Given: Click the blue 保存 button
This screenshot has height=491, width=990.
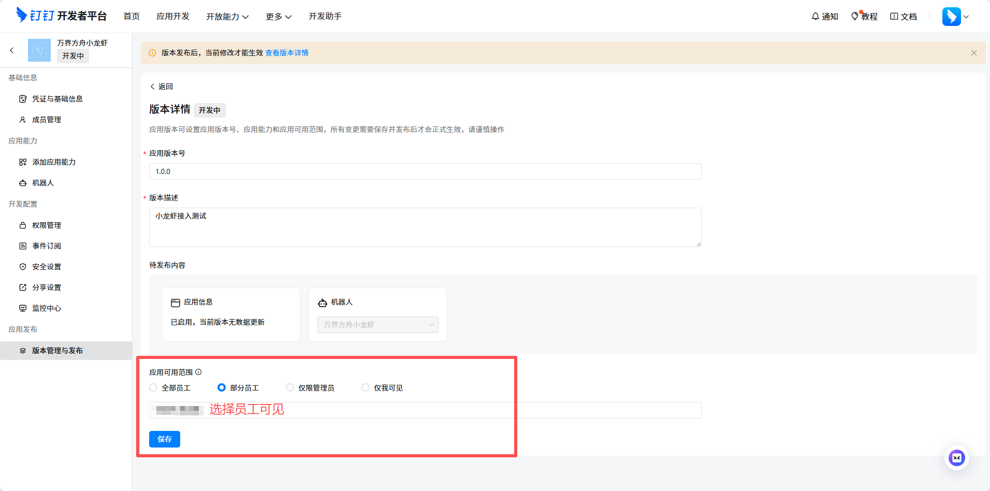Looking at the screenshot, I should [165, 439].
